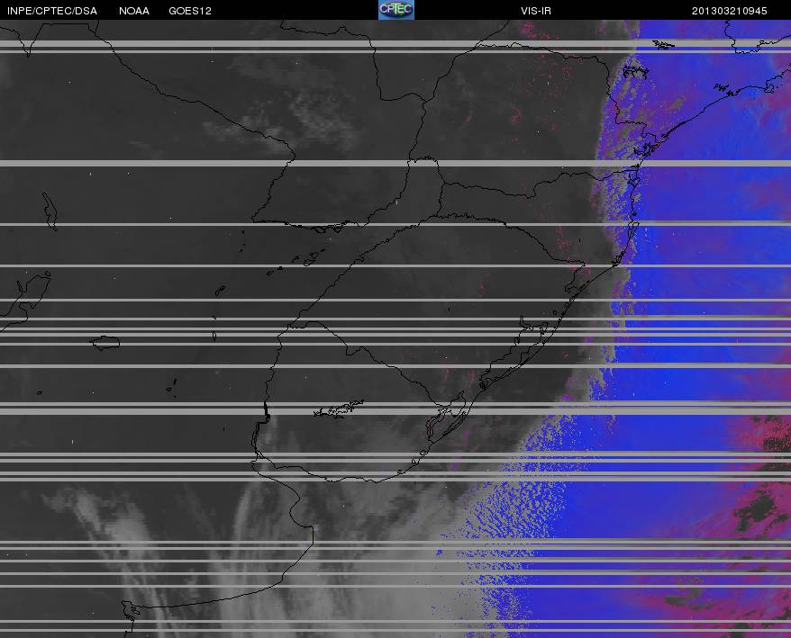Screen dimensions: 791x638
Task: Click the small island outline near top-right coast
Action: tap(662, 45)
